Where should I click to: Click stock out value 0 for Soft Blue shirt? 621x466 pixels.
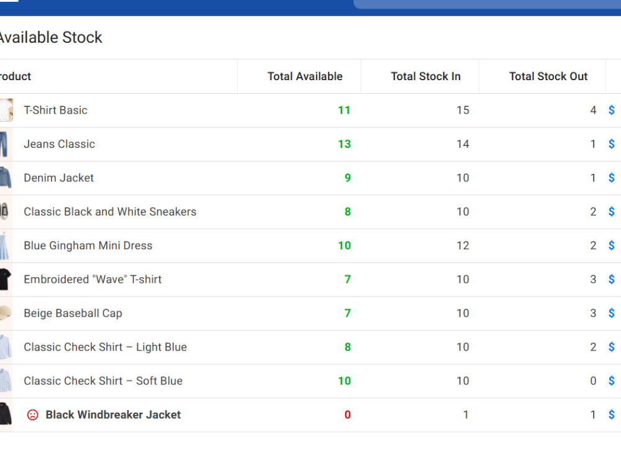click(593, 381)
